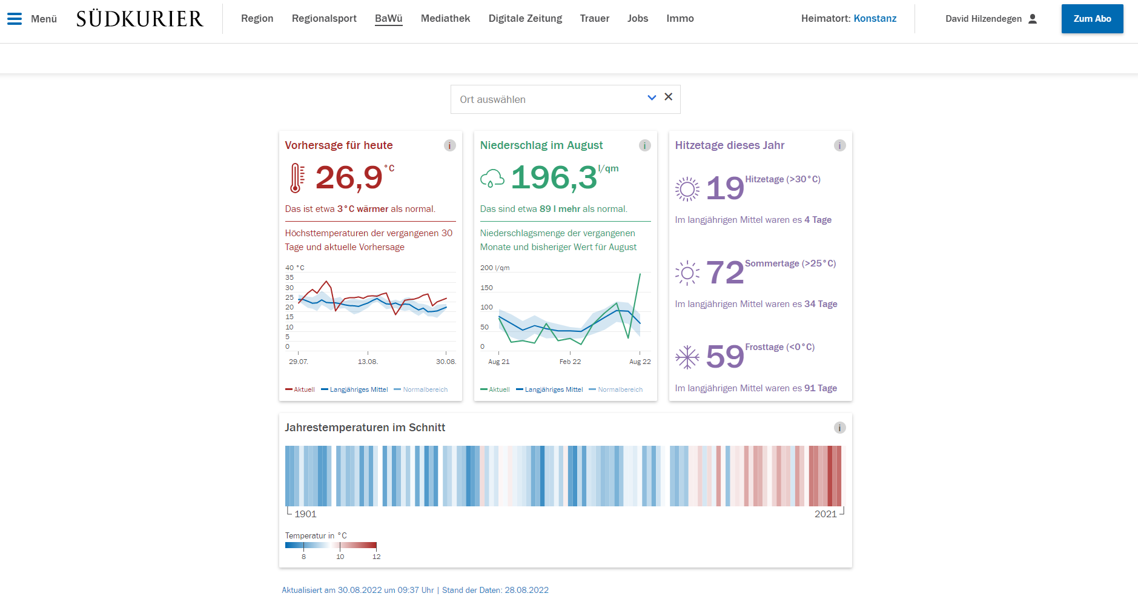This screenshot has height=599, width=1138.
Task: Click the 19 Hitzetage number
Action: coord(725,188)
